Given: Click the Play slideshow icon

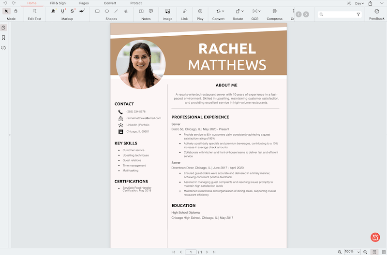Looking at the screenshot, I should (x=200, y=11).
